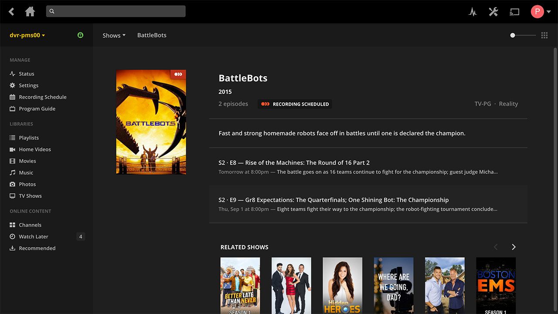
Task: Open the related show with two men outdoors
Action: 445,286
